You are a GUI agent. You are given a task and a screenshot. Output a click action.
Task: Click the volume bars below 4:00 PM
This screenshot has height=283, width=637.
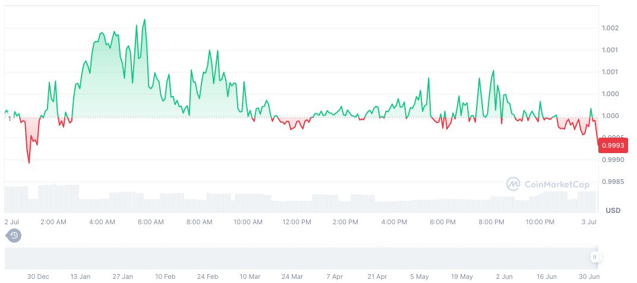click(394, 206)
